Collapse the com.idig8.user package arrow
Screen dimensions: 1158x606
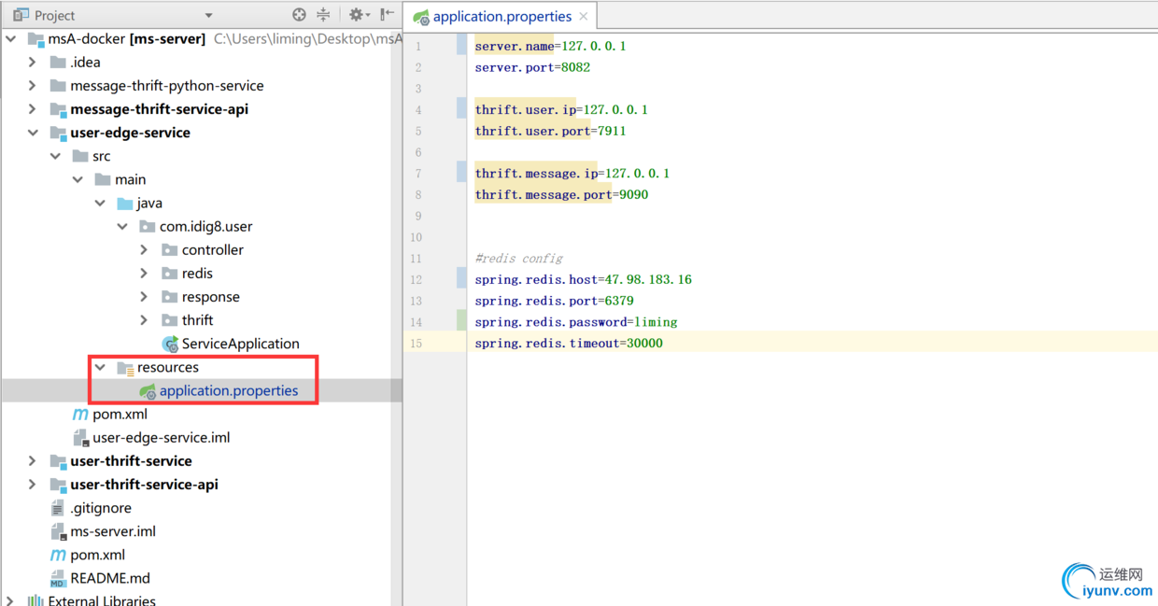tap(123, 226)
